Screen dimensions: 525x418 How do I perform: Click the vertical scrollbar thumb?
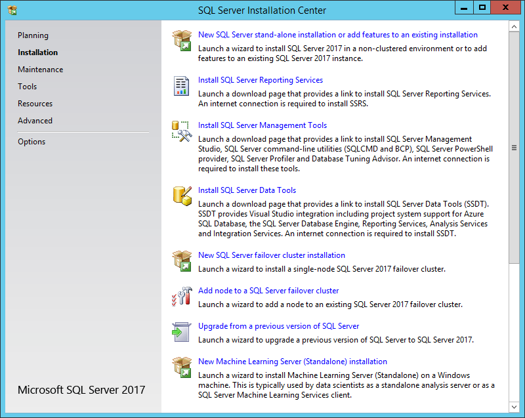click(514, 148)
